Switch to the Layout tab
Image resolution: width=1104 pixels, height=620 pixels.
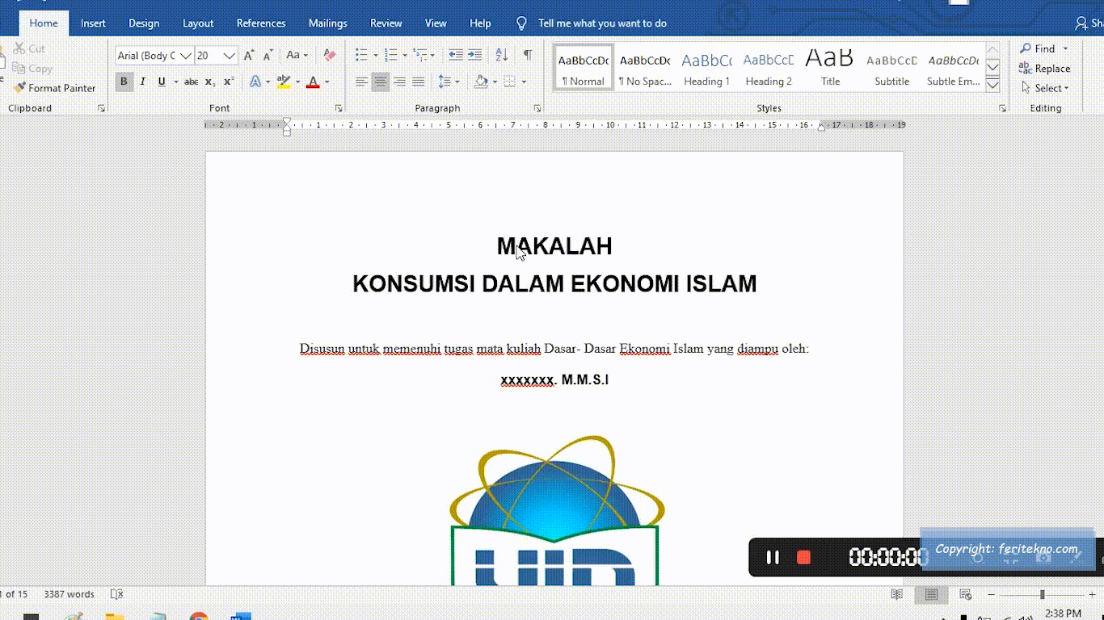(198, 23)
